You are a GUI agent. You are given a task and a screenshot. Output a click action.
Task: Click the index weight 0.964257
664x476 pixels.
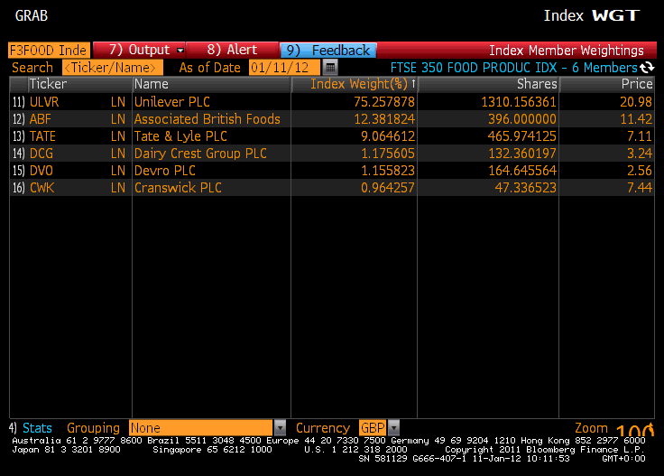point(387,188)
